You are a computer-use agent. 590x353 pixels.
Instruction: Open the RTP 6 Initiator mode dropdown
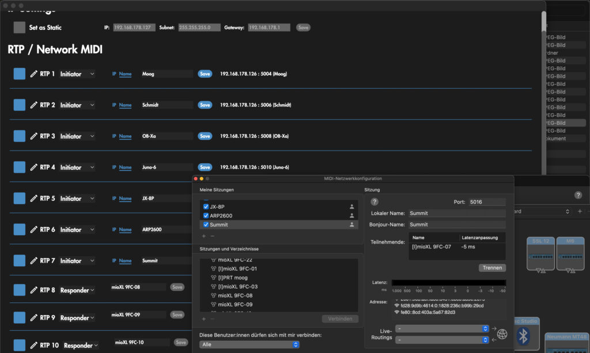coord(77,230)
